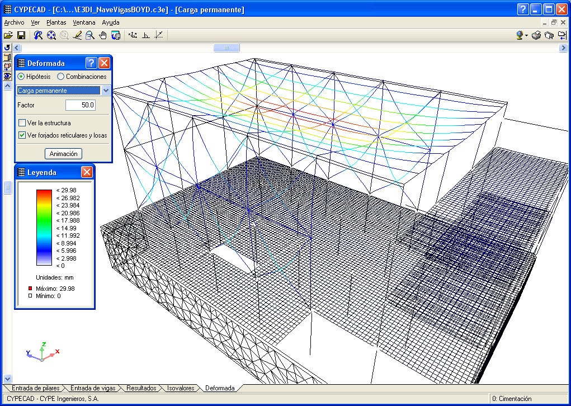
Task: Uncheck Ver forjados reticulares y losas
Action: 22,135
